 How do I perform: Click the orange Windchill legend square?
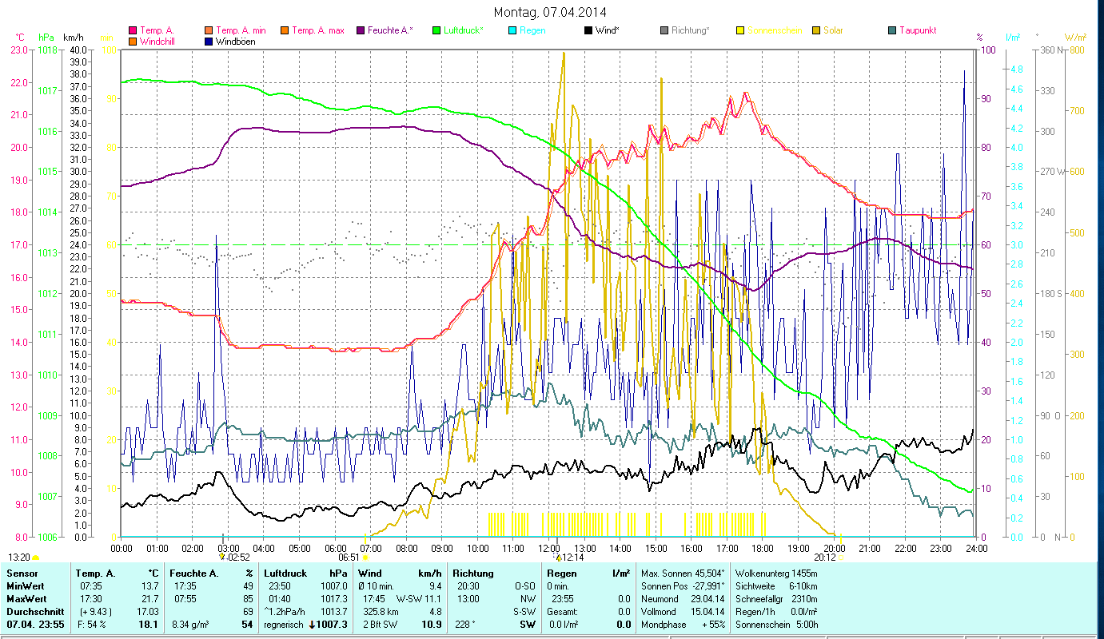[133, 41]
